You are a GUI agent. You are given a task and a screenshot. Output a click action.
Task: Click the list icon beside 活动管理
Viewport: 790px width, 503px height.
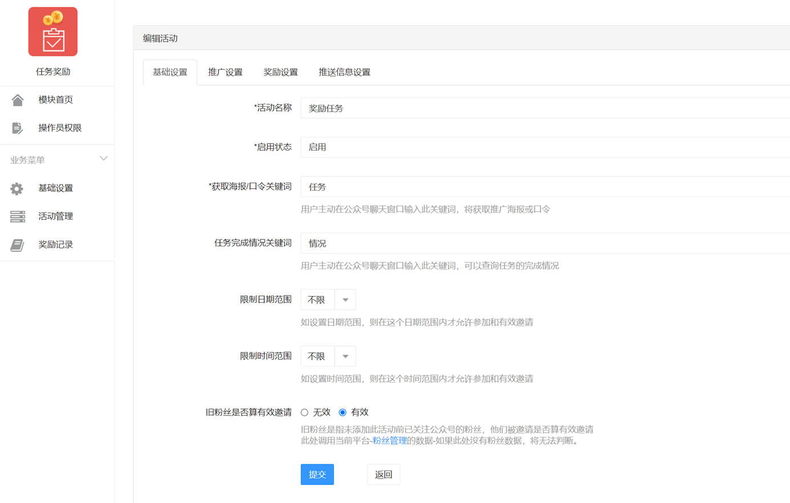(x=18, y=217)
